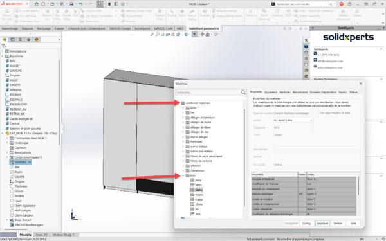Click the help question mark icon
386x241 pixels.
coord(349,4)
